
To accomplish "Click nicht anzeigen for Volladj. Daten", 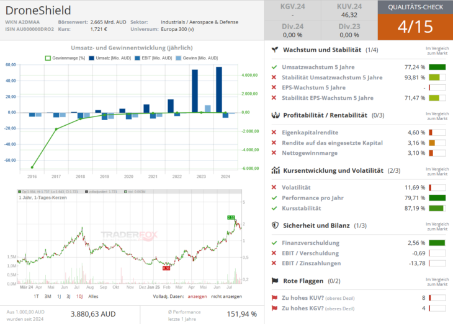I will (226, 296).
